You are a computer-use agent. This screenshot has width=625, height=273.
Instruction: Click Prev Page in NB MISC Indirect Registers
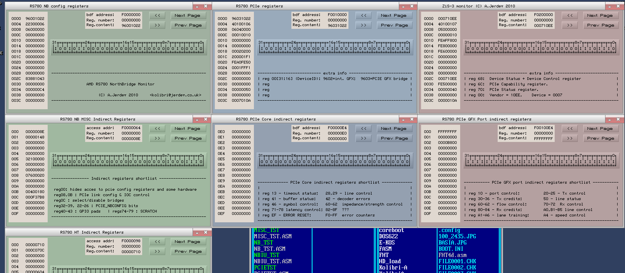point(187,138)
